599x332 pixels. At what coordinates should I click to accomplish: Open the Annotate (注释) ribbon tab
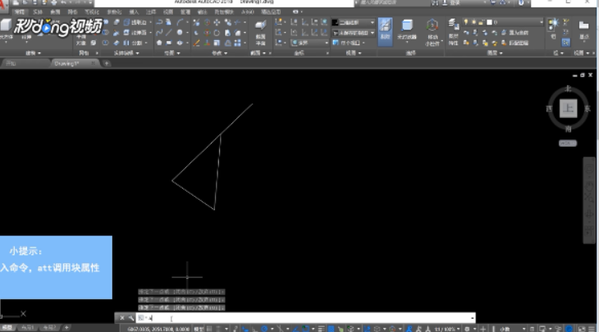[151, 11]
